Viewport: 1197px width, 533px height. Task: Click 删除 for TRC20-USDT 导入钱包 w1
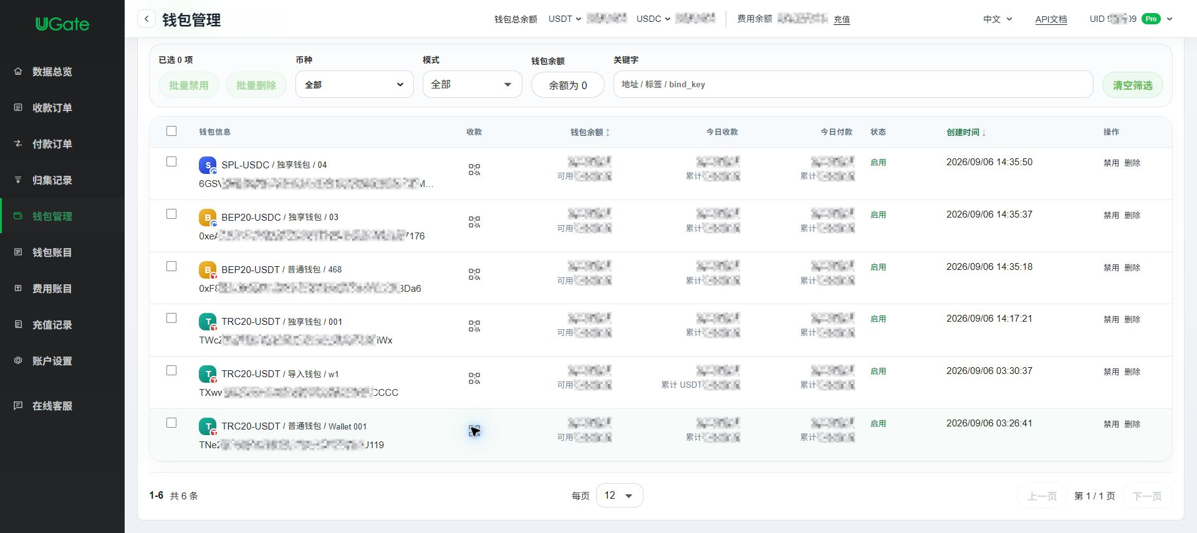point(1132,372)
